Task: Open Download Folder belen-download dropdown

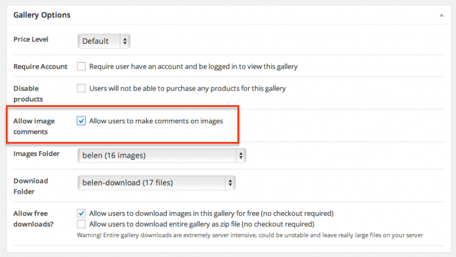Action: point(156,183)
